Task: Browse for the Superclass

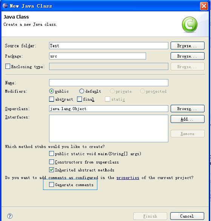Action: pyautogui.click(x=187, y=109)
